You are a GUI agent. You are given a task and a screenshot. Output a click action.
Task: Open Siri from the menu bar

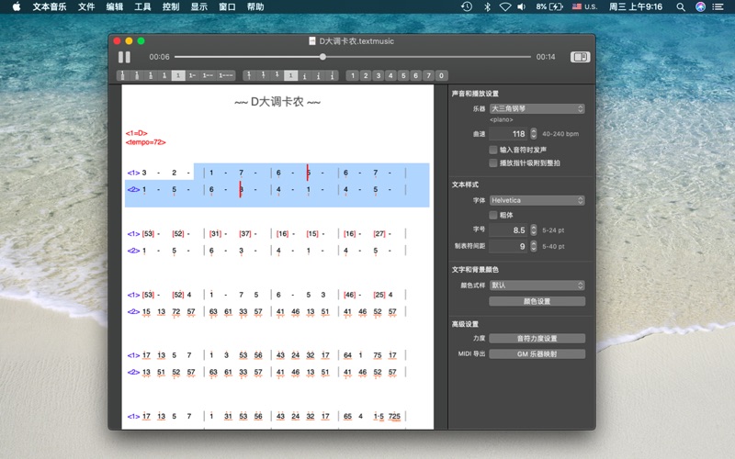pos(700,6)
